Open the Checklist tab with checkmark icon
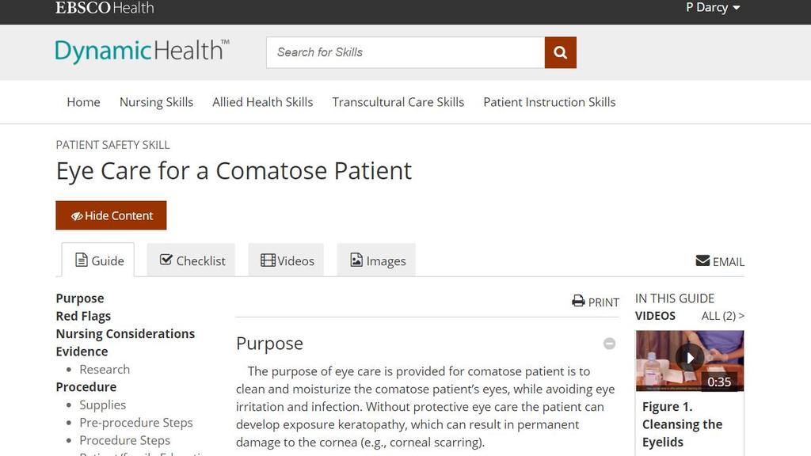 pos(192,260)
